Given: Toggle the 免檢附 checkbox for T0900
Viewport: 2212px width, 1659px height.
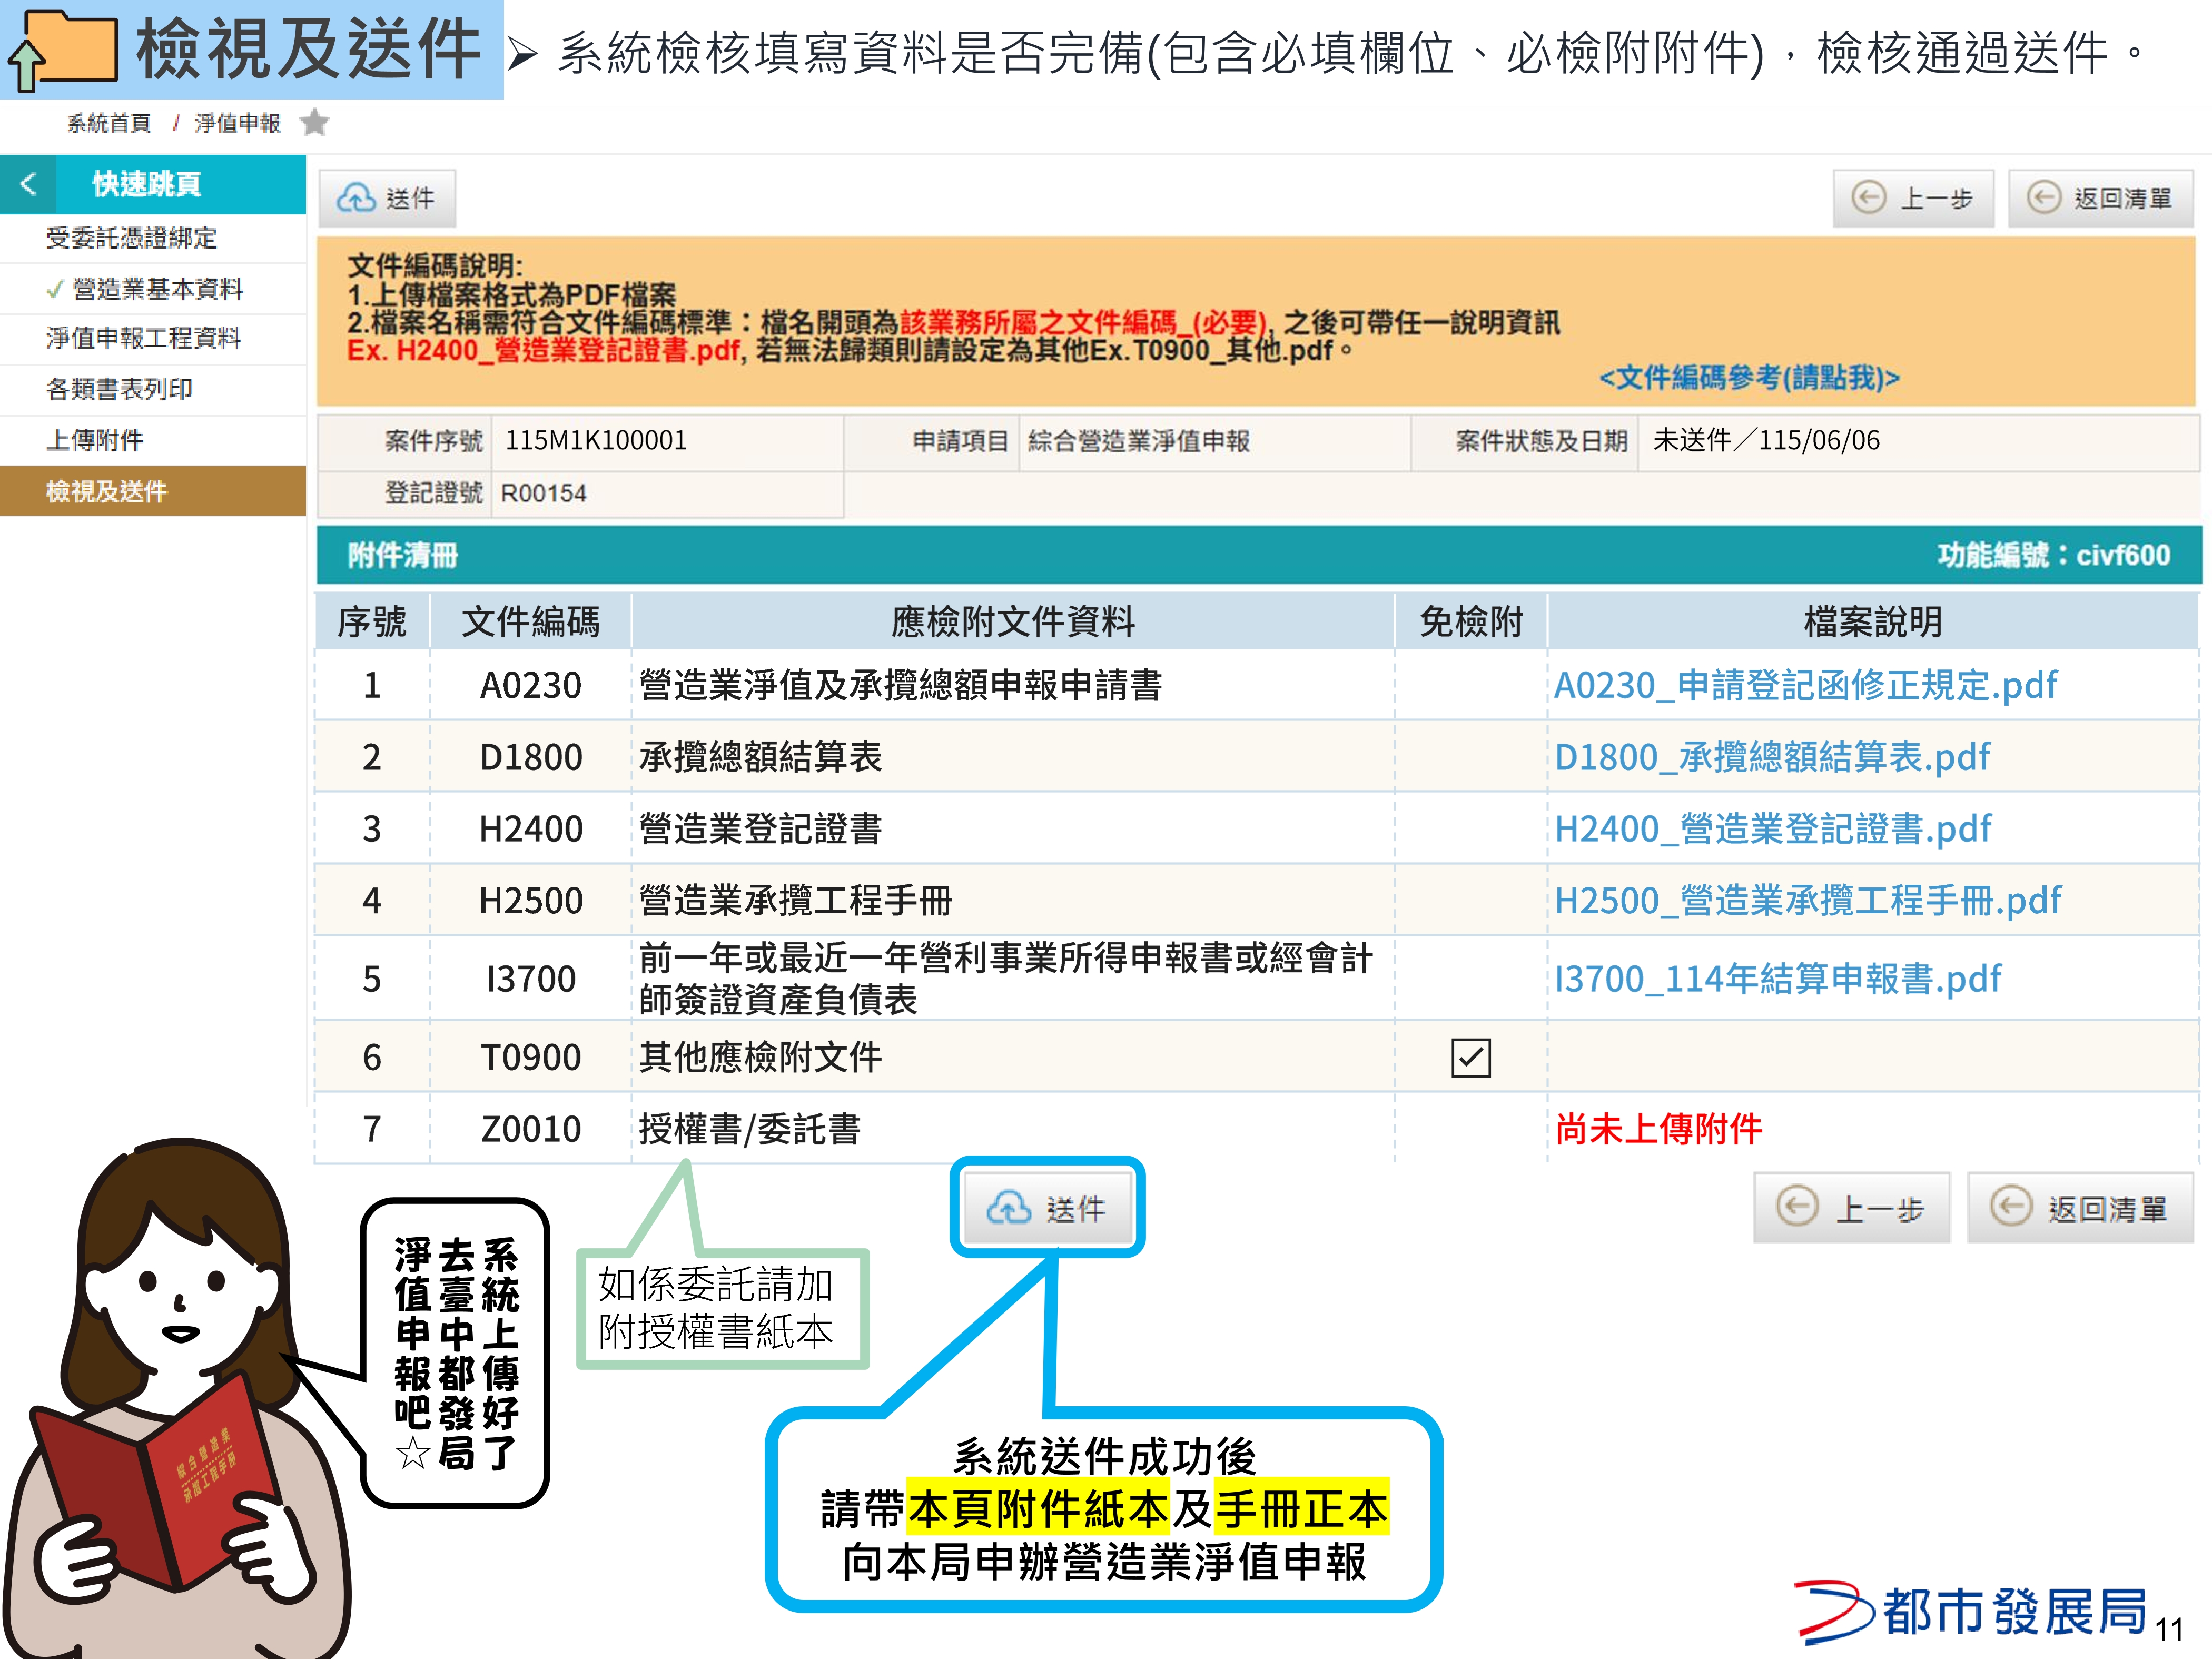Looking at the screenshot, I should 1470,1057.
